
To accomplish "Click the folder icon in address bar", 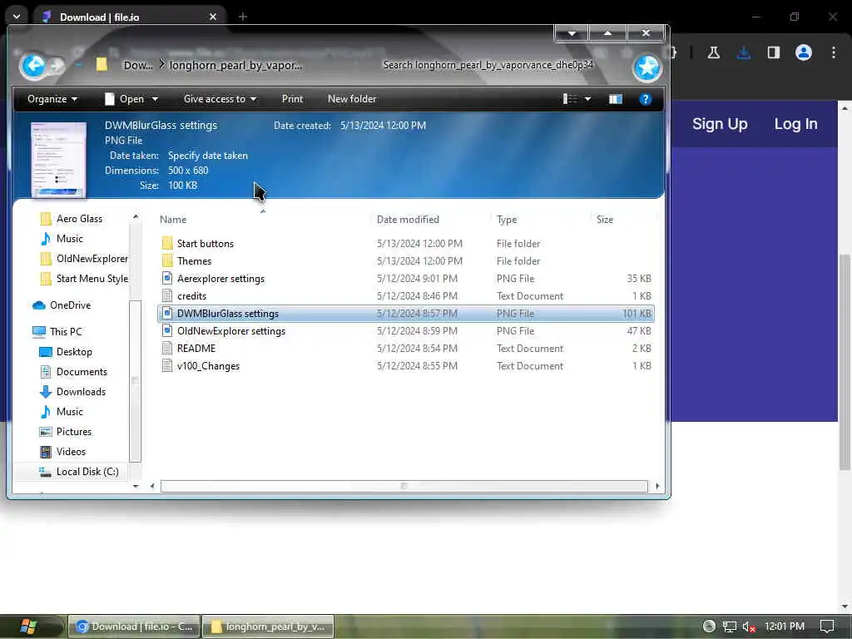I will (102, 65).
